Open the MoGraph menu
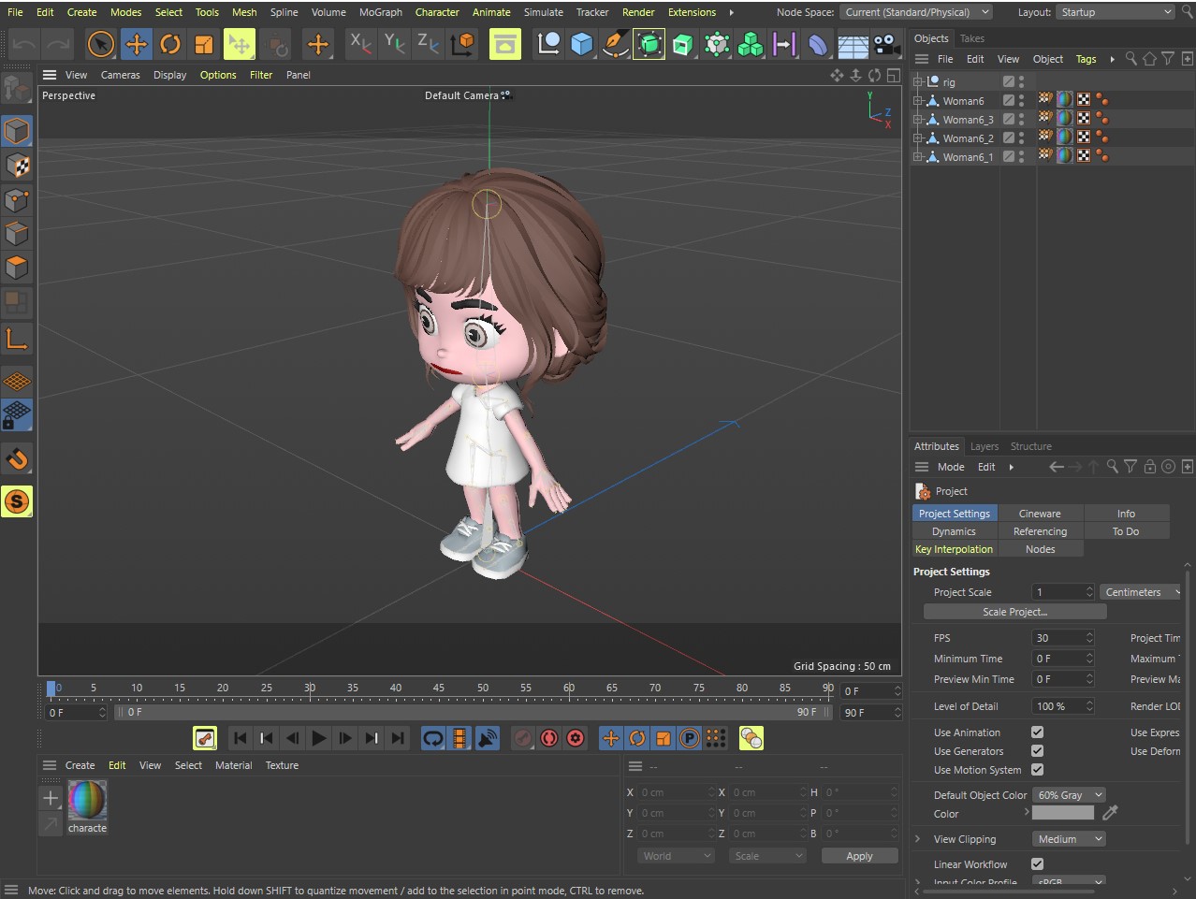 380,12
